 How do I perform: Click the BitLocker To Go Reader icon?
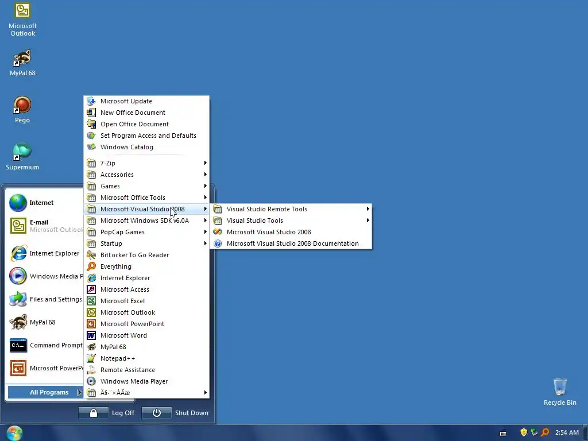click(91, 255)
